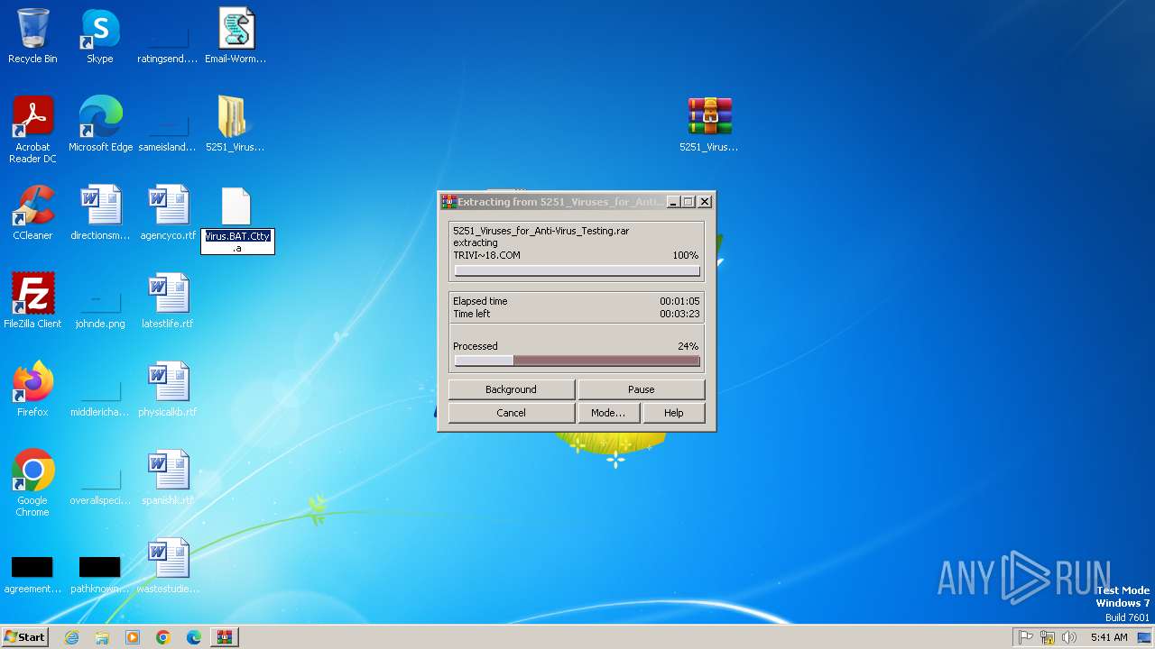This screenshot has width=1155, height=649.
Task: Launch Chrome from the taskbar
Action: (x=163, y=637)
